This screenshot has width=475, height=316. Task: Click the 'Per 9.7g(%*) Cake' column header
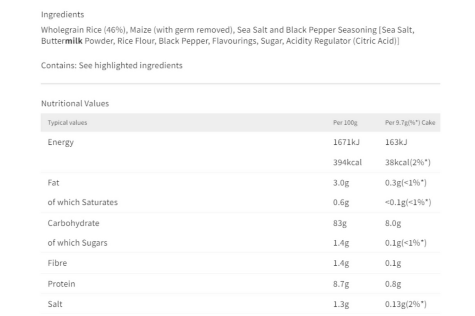tap(410, 123)
